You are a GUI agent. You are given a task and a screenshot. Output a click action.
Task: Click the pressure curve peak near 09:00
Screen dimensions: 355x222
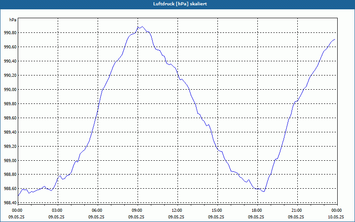click(142, 27)
